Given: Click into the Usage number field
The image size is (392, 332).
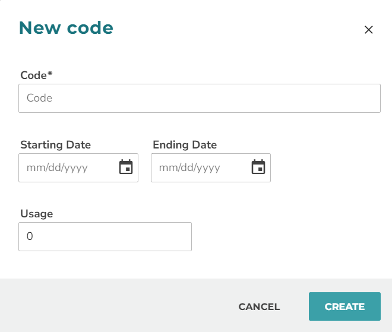Looking at the screenshot, I should (x=105, y=236).
